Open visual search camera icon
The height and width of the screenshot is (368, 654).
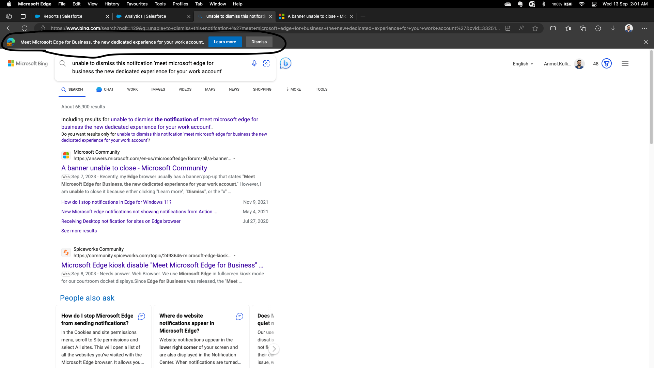pos(266,63)
